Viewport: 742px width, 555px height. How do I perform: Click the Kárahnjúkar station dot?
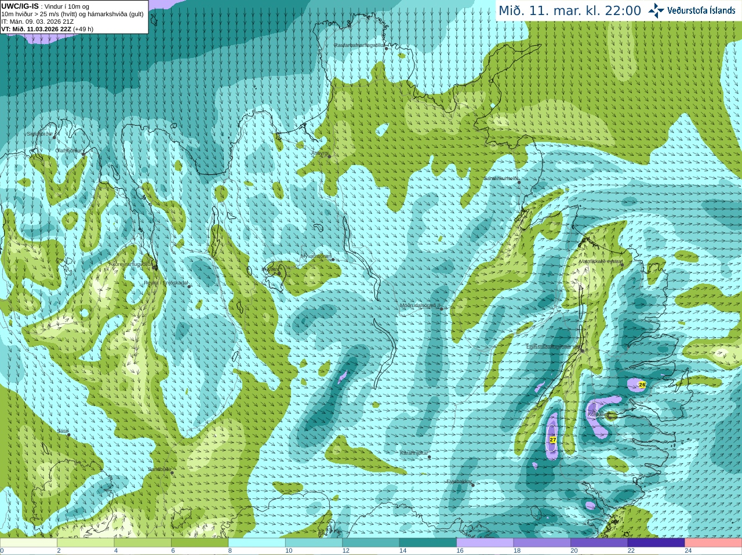(430, 457)
